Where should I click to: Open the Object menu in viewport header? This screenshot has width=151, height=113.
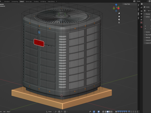pyautogui.click(x=8, y=112)
